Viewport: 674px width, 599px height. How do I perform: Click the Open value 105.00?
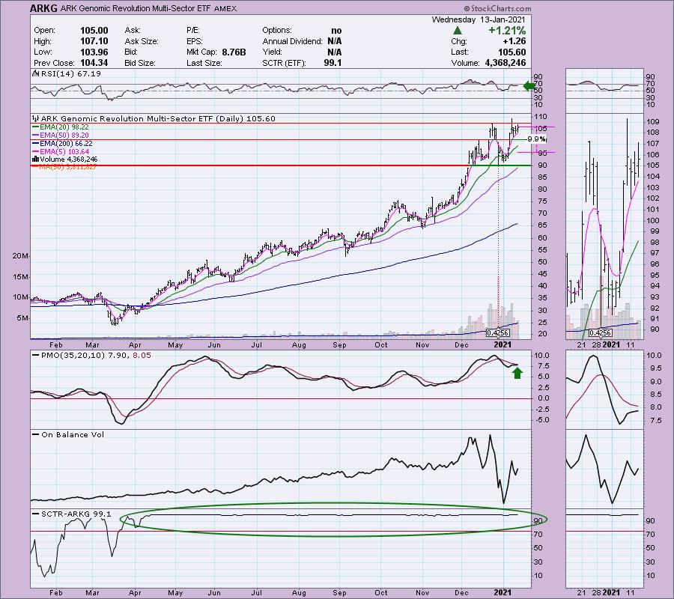tap(94, 31)
